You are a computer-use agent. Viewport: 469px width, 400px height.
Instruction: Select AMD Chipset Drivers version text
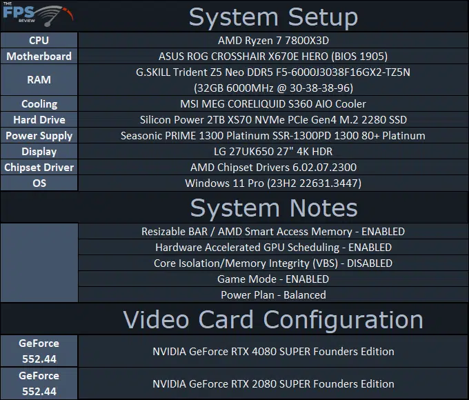coord(273,167)
